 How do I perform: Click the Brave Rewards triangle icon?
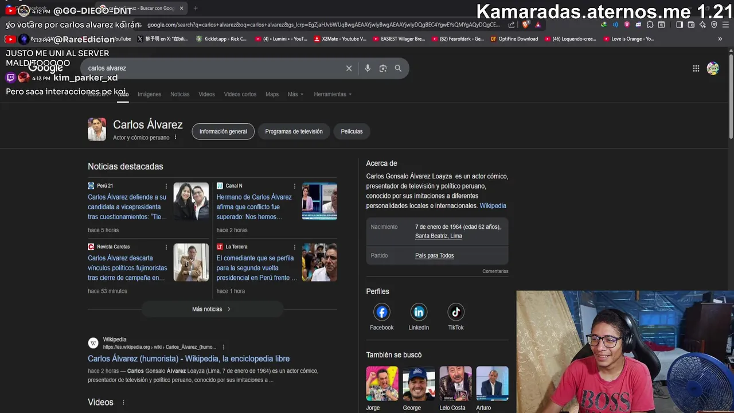[538, 25]
